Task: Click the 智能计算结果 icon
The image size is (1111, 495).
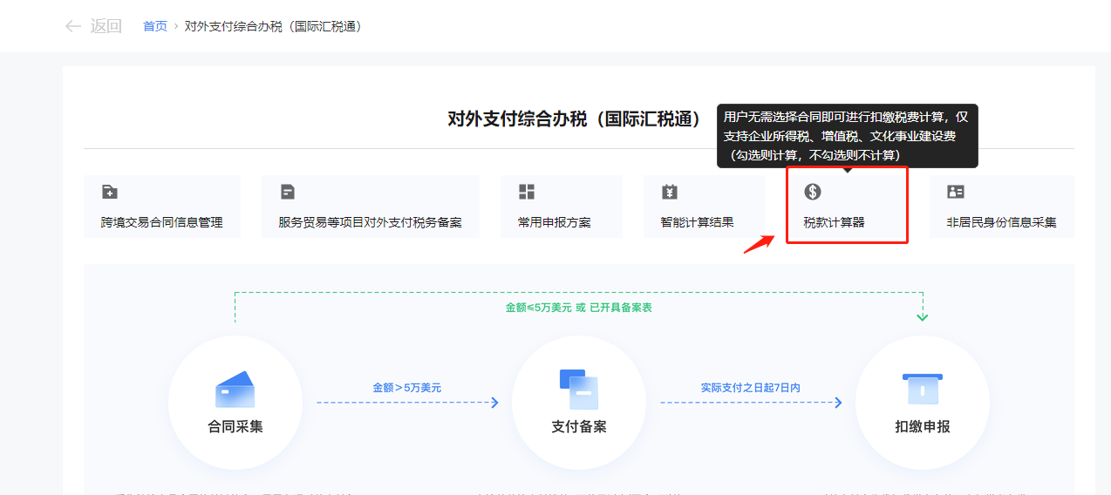Action: tap(669, 192)
